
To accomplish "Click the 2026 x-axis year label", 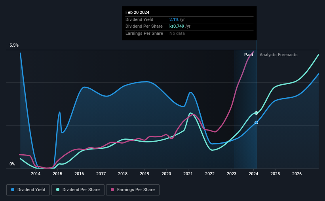I will click(x=297, y=174).
